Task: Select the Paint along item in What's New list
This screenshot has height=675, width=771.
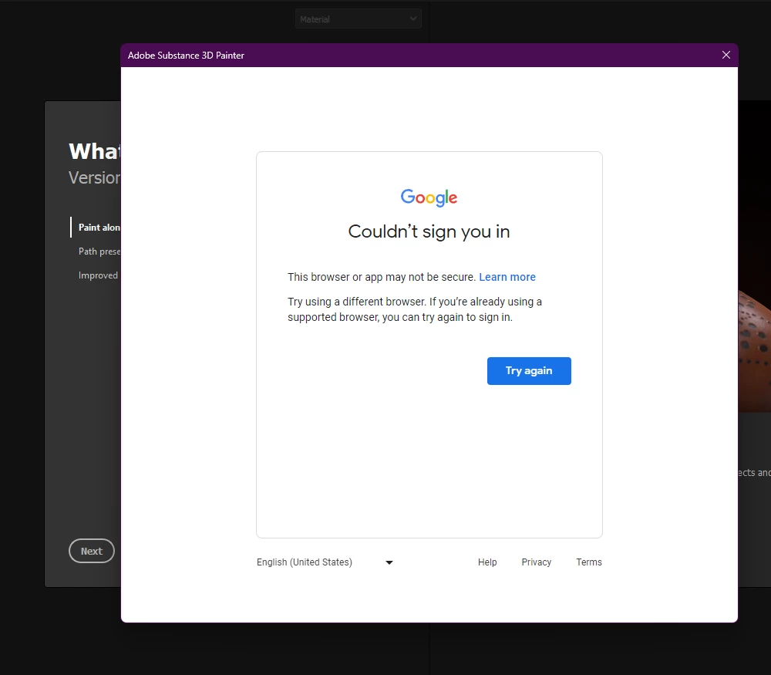Action: coord(99,228)
